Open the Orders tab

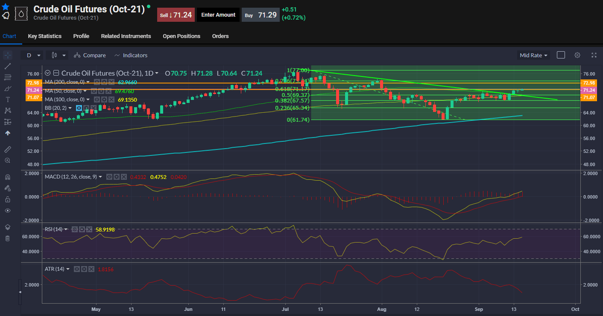click(x=220, y=36)
